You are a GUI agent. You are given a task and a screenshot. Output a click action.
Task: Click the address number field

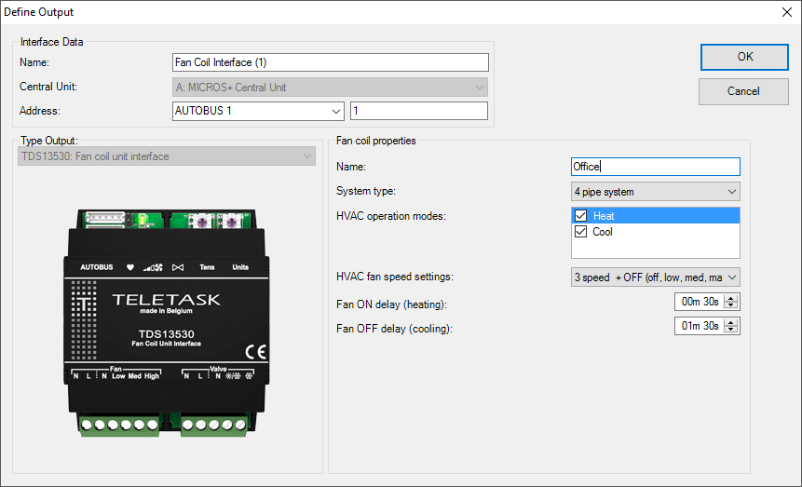click(x=418, y=112)
